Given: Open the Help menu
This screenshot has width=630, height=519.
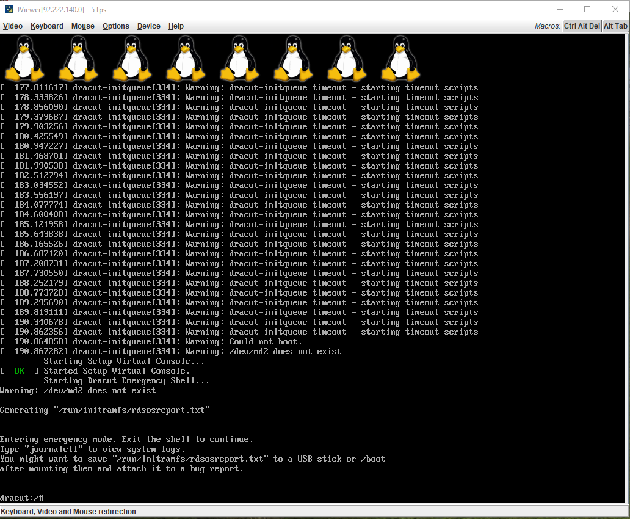Looking at the screenshot, I should [x=176, y=26].
